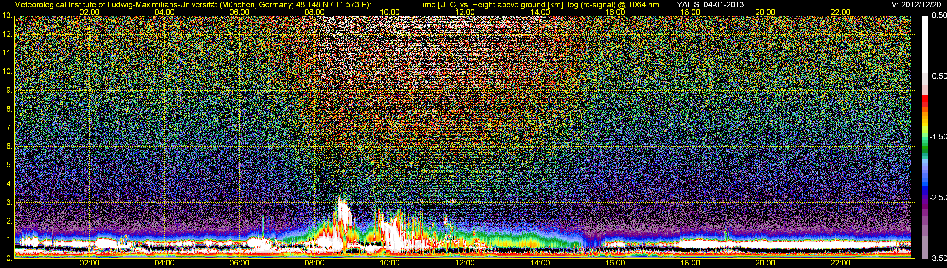Click the 10:00 label on the bottom time axis
The width and height of the screenshot is (947, 268).
(x=390, y=263)
